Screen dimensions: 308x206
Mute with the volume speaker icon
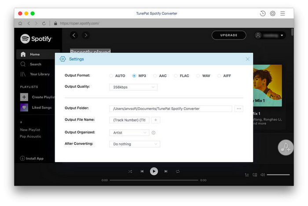(263, 175)
